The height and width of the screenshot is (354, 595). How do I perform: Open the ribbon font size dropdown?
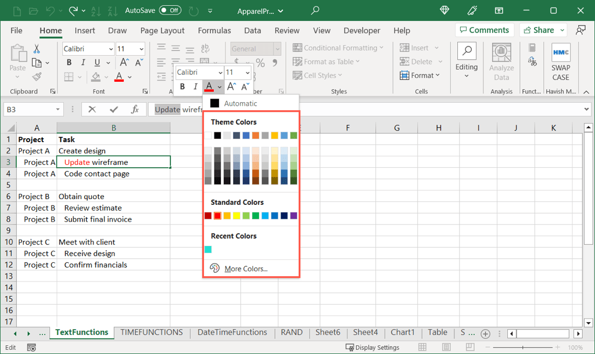pos(139,49)
